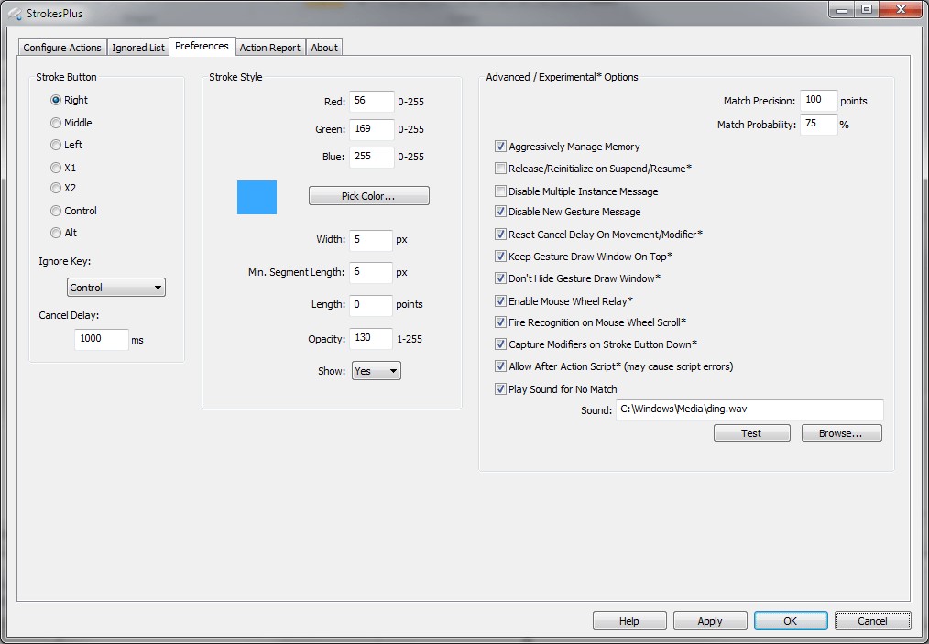Click the stroke Length points field

pyautogui.click(x=370, y=304)
